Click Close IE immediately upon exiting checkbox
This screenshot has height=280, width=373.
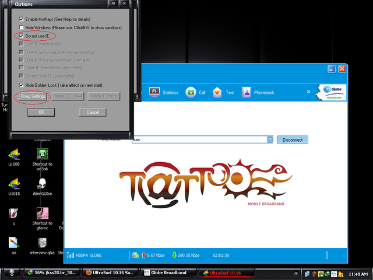click(x=21, y=68)
